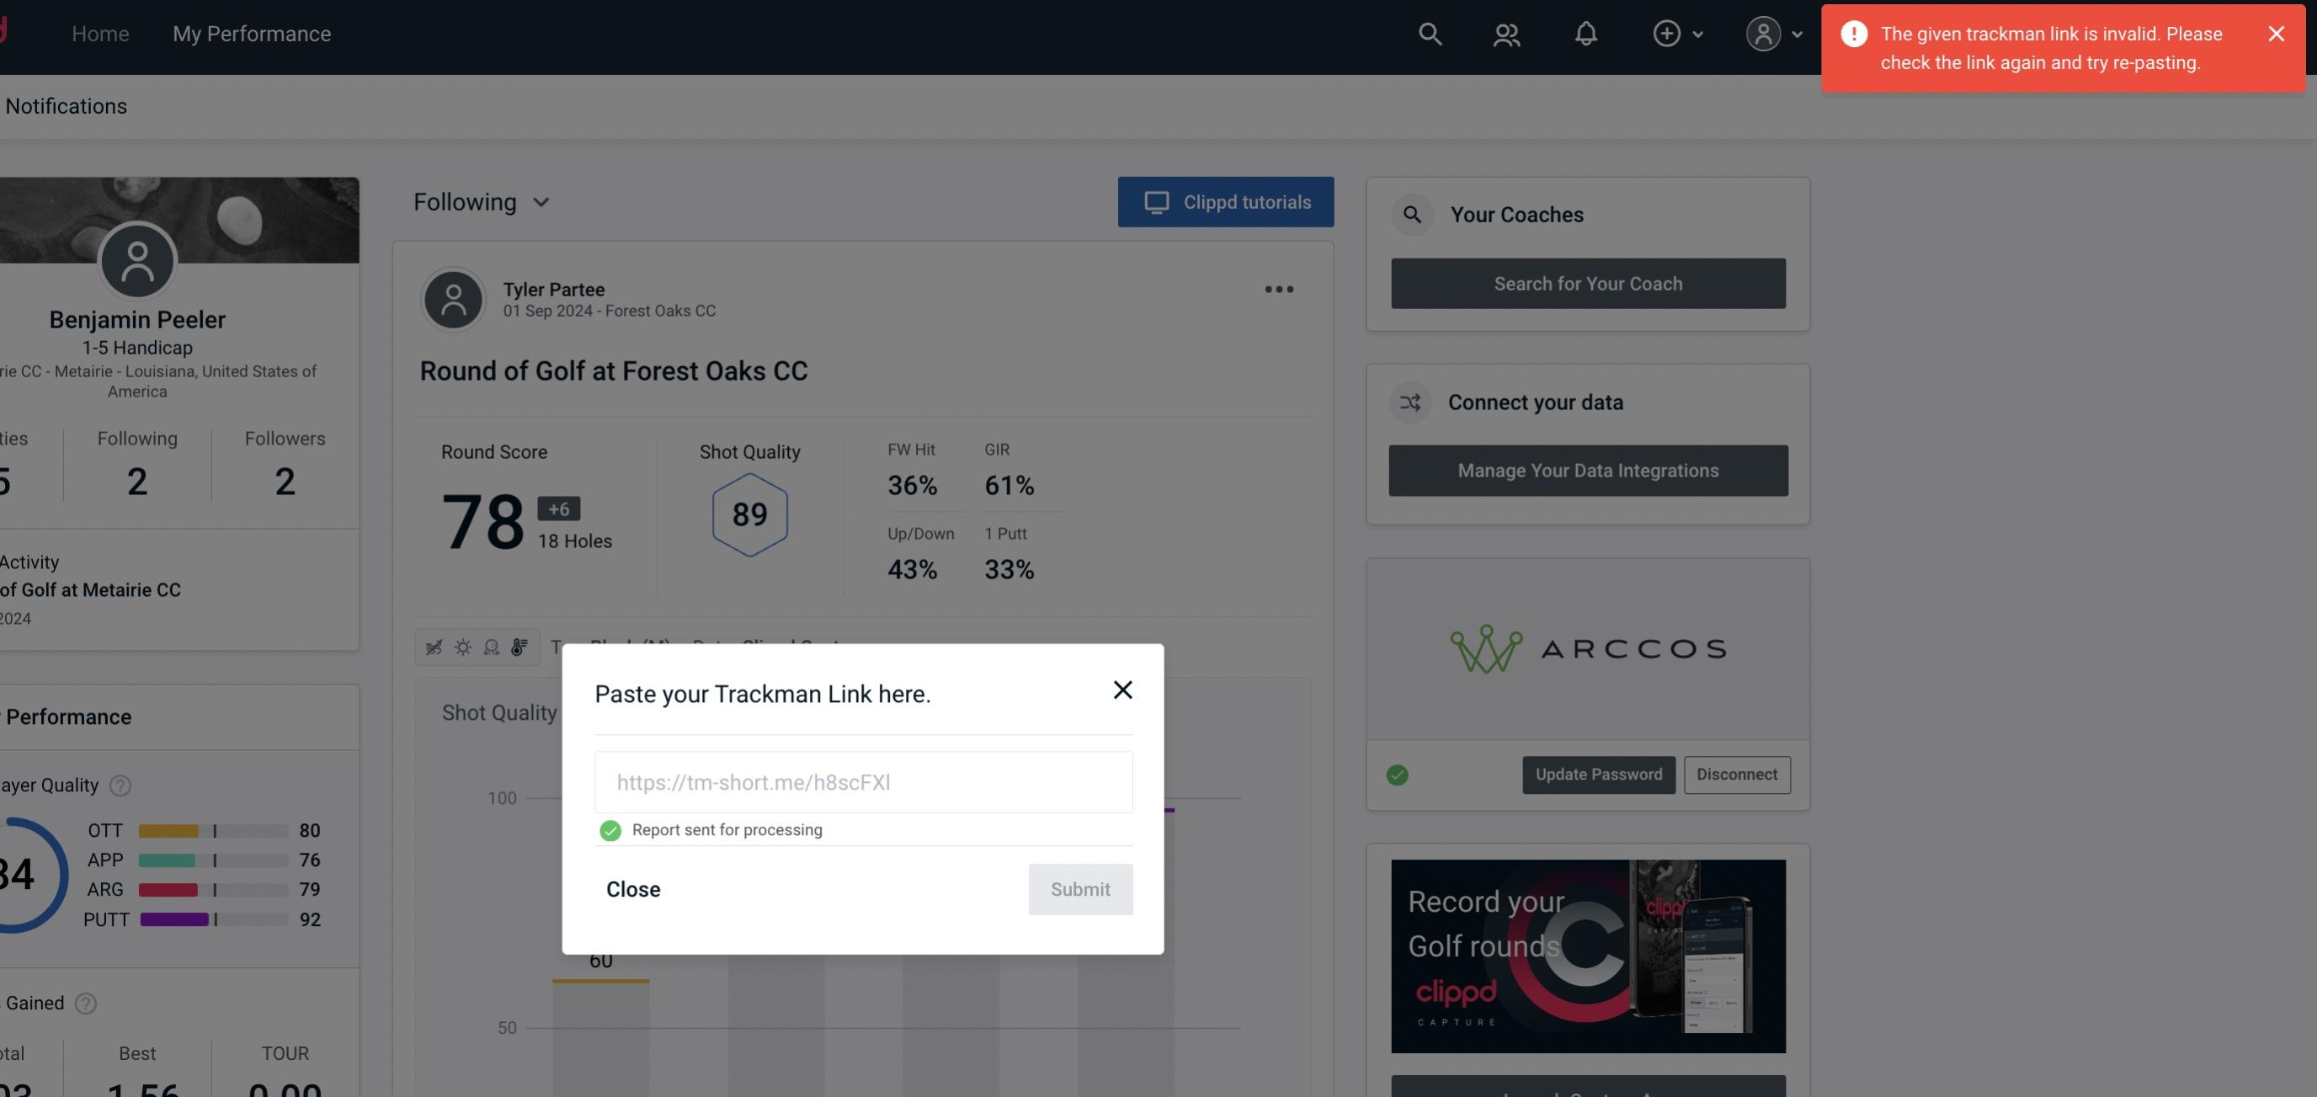Click the connect data sync icon
Viewport: 2317px width, 1097px height.
click(x=1409, y=402)
